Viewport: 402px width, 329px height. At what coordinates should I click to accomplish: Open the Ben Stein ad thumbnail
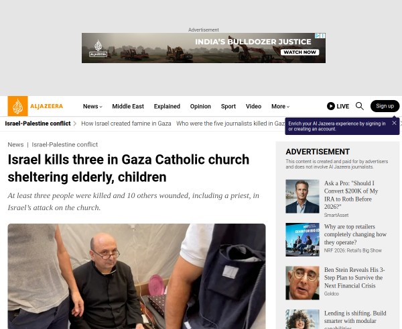(x=302, y=283)
